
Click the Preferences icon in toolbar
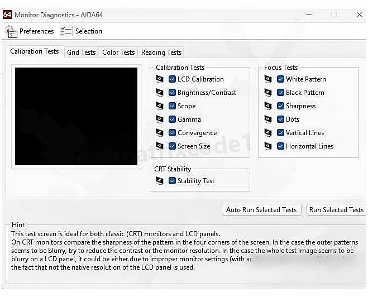coord(11,31)
